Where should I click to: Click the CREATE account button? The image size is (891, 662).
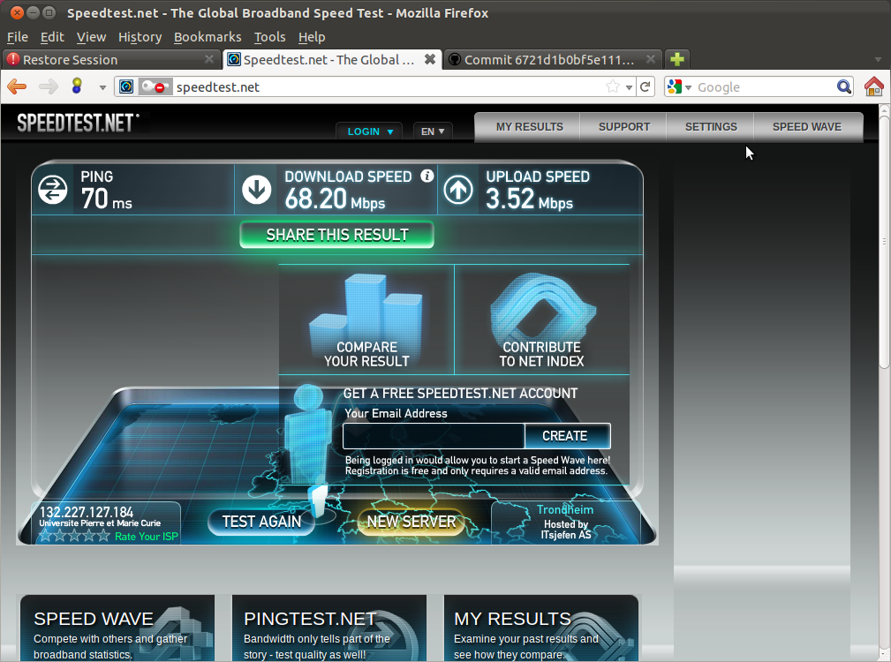tap(567, 436)
